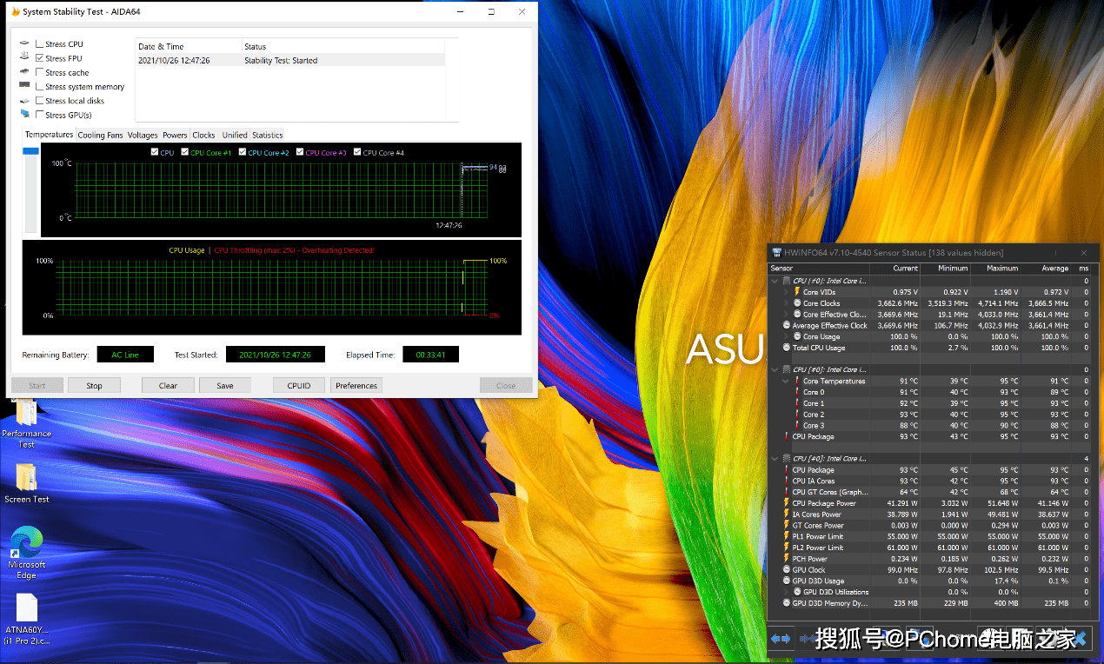The image size is (1104, 664).
Task: Open the Screen Test desktop folder
Action: [x=27, y=483]
